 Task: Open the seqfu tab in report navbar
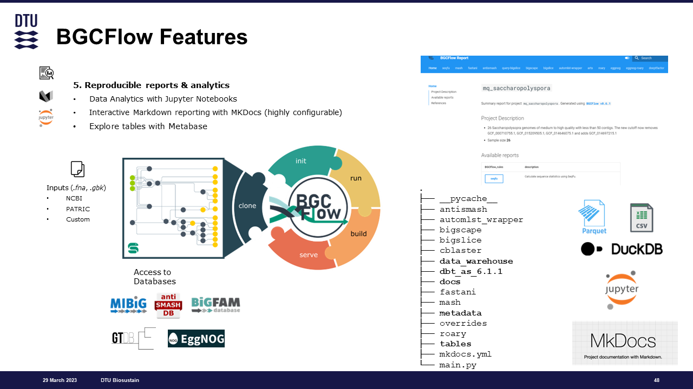(x=446, y=68)
